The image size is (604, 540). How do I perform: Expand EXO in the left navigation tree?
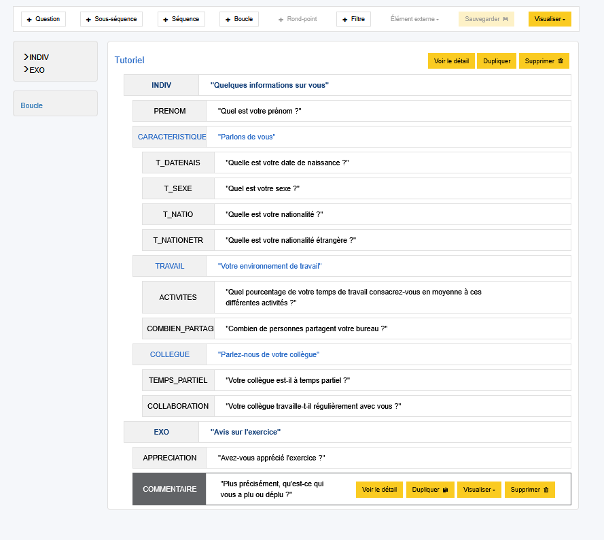tap(26, 69)
